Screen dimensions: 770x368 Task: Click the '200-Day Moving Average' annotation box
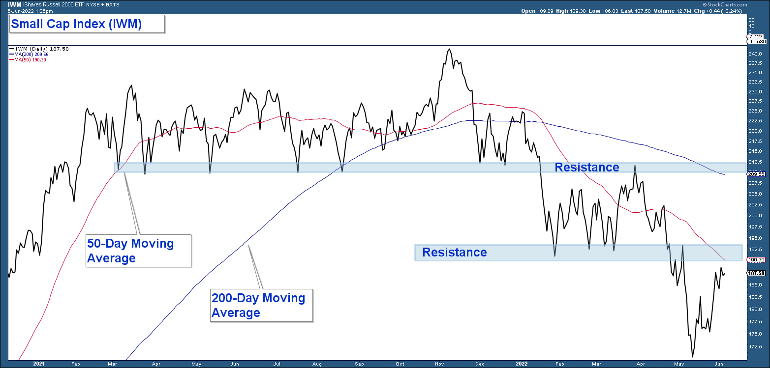(x=261, y=305)
